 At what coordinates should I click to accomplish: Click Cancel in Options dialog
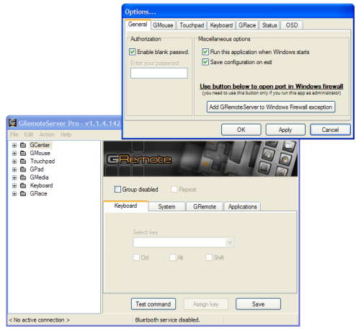tap(330, 130)
